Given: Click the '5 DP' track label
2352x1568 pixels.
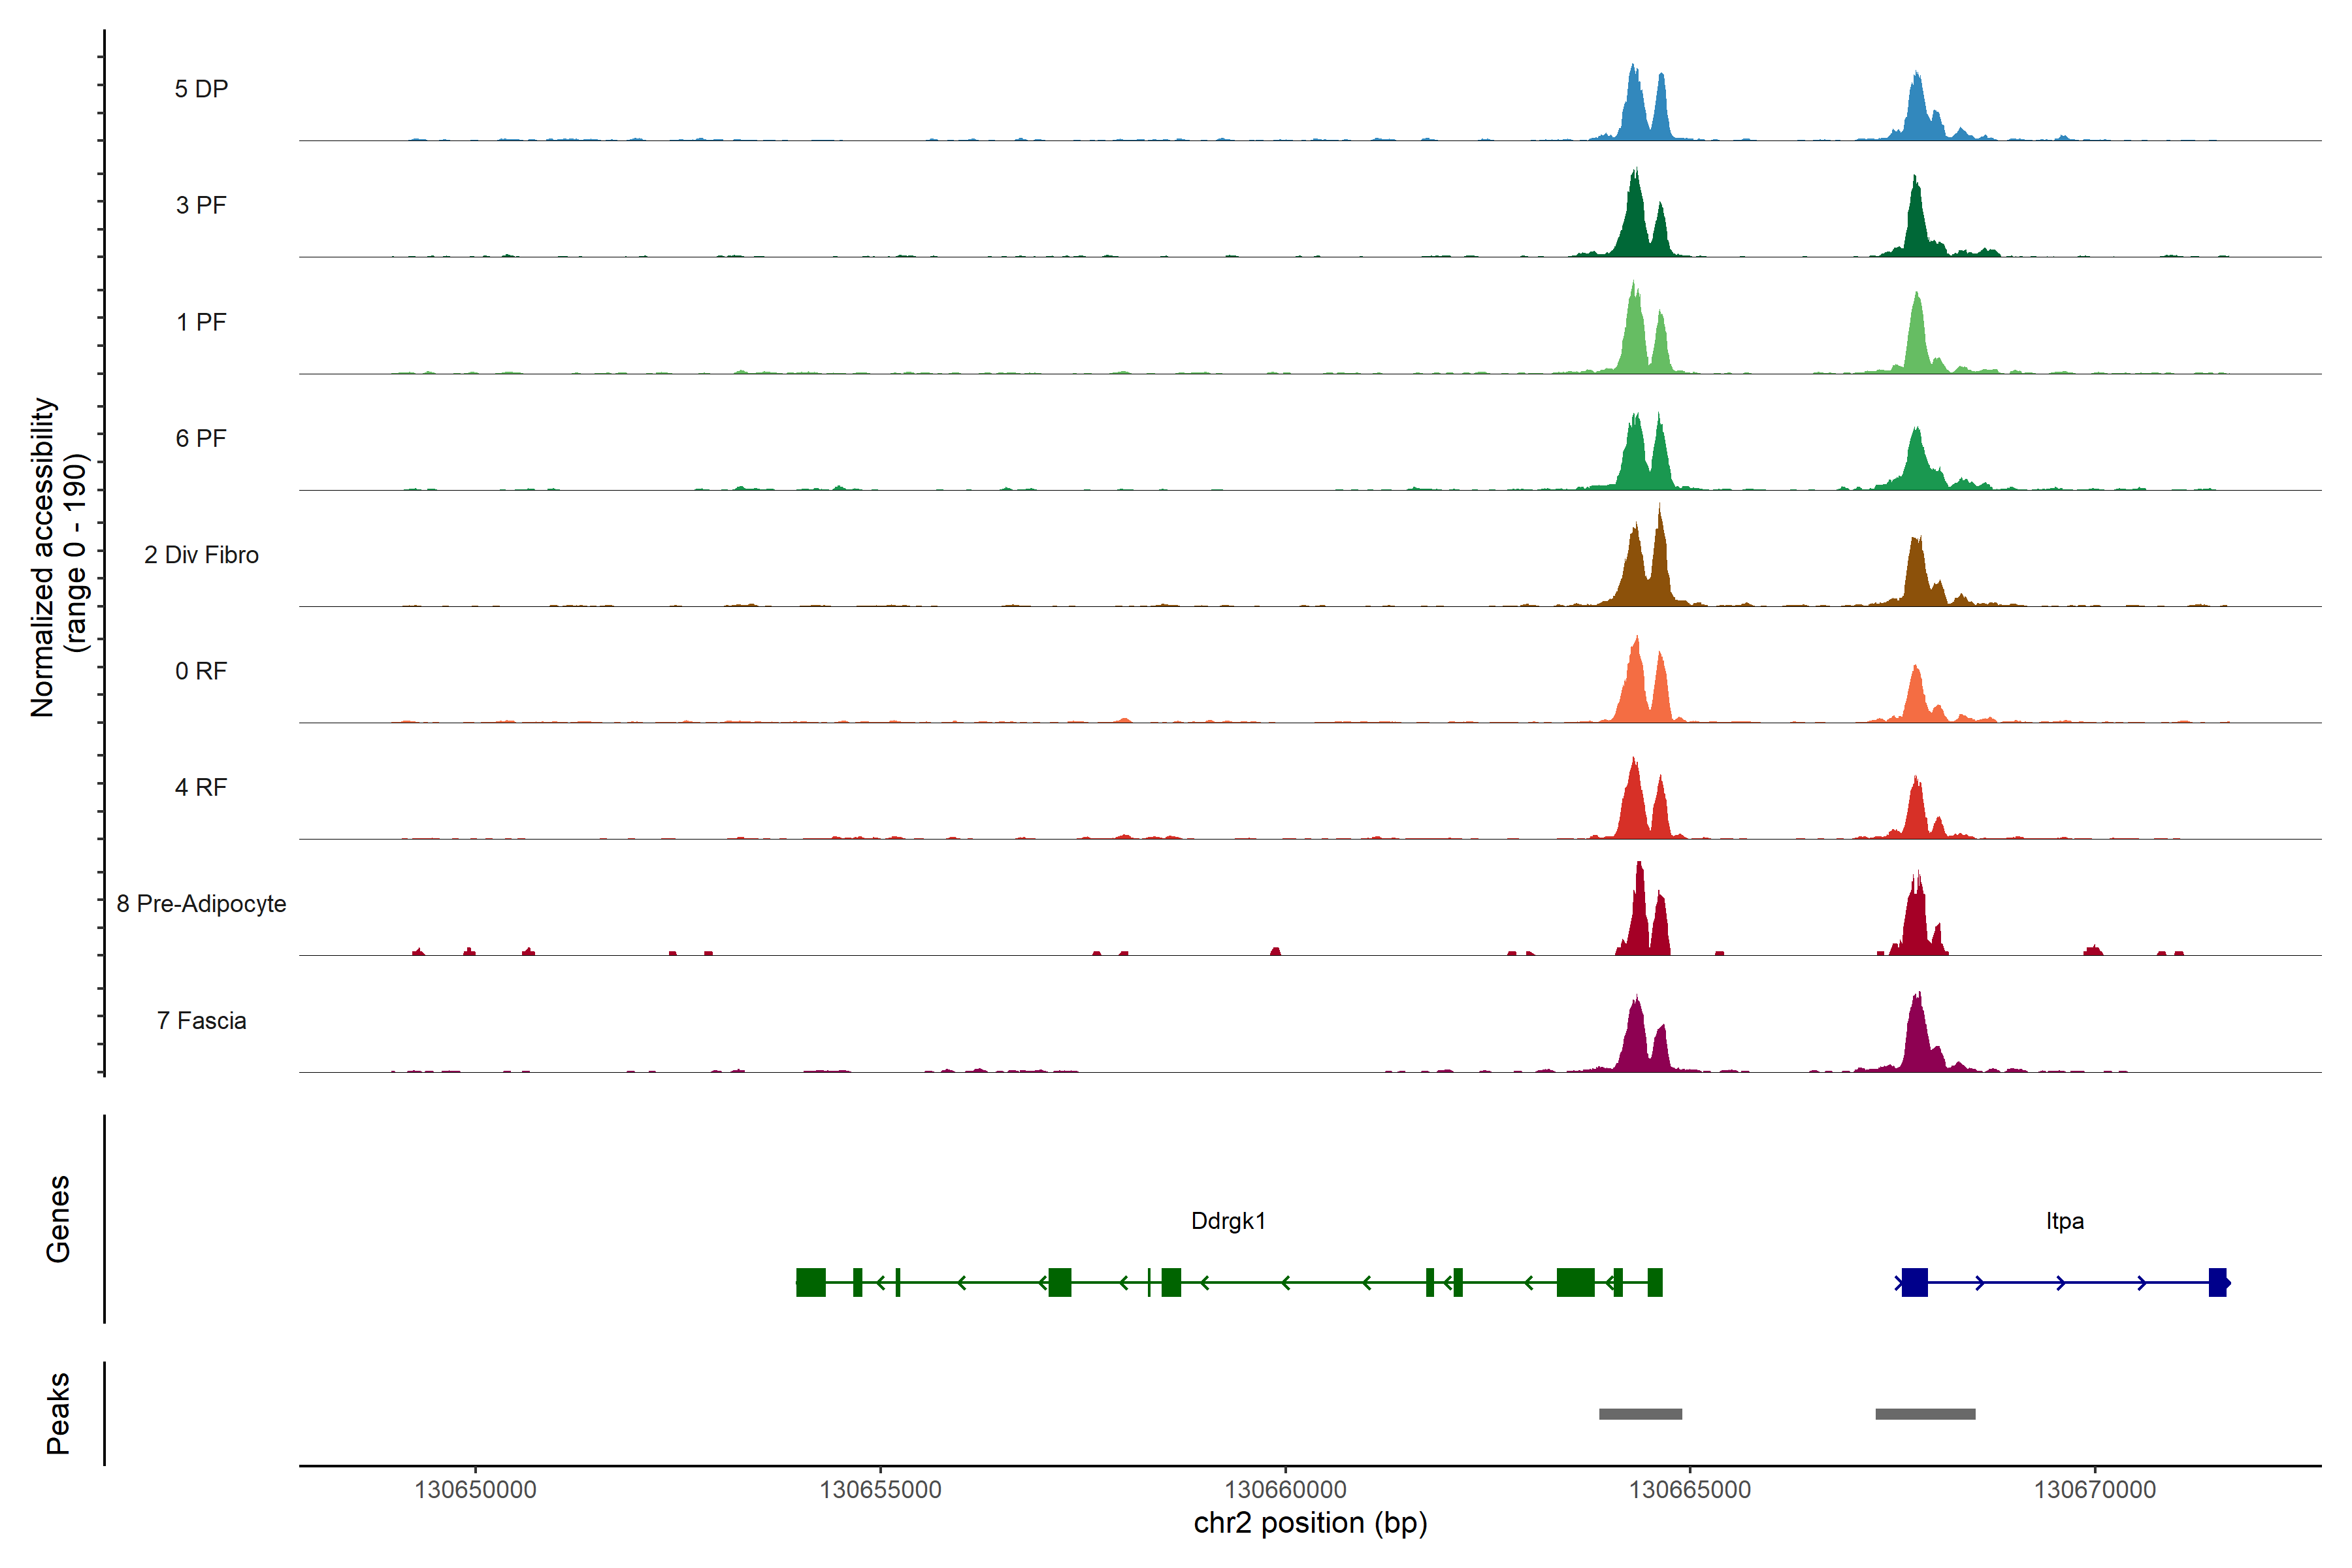Looking at the screenshot, I should pos(201,89).
